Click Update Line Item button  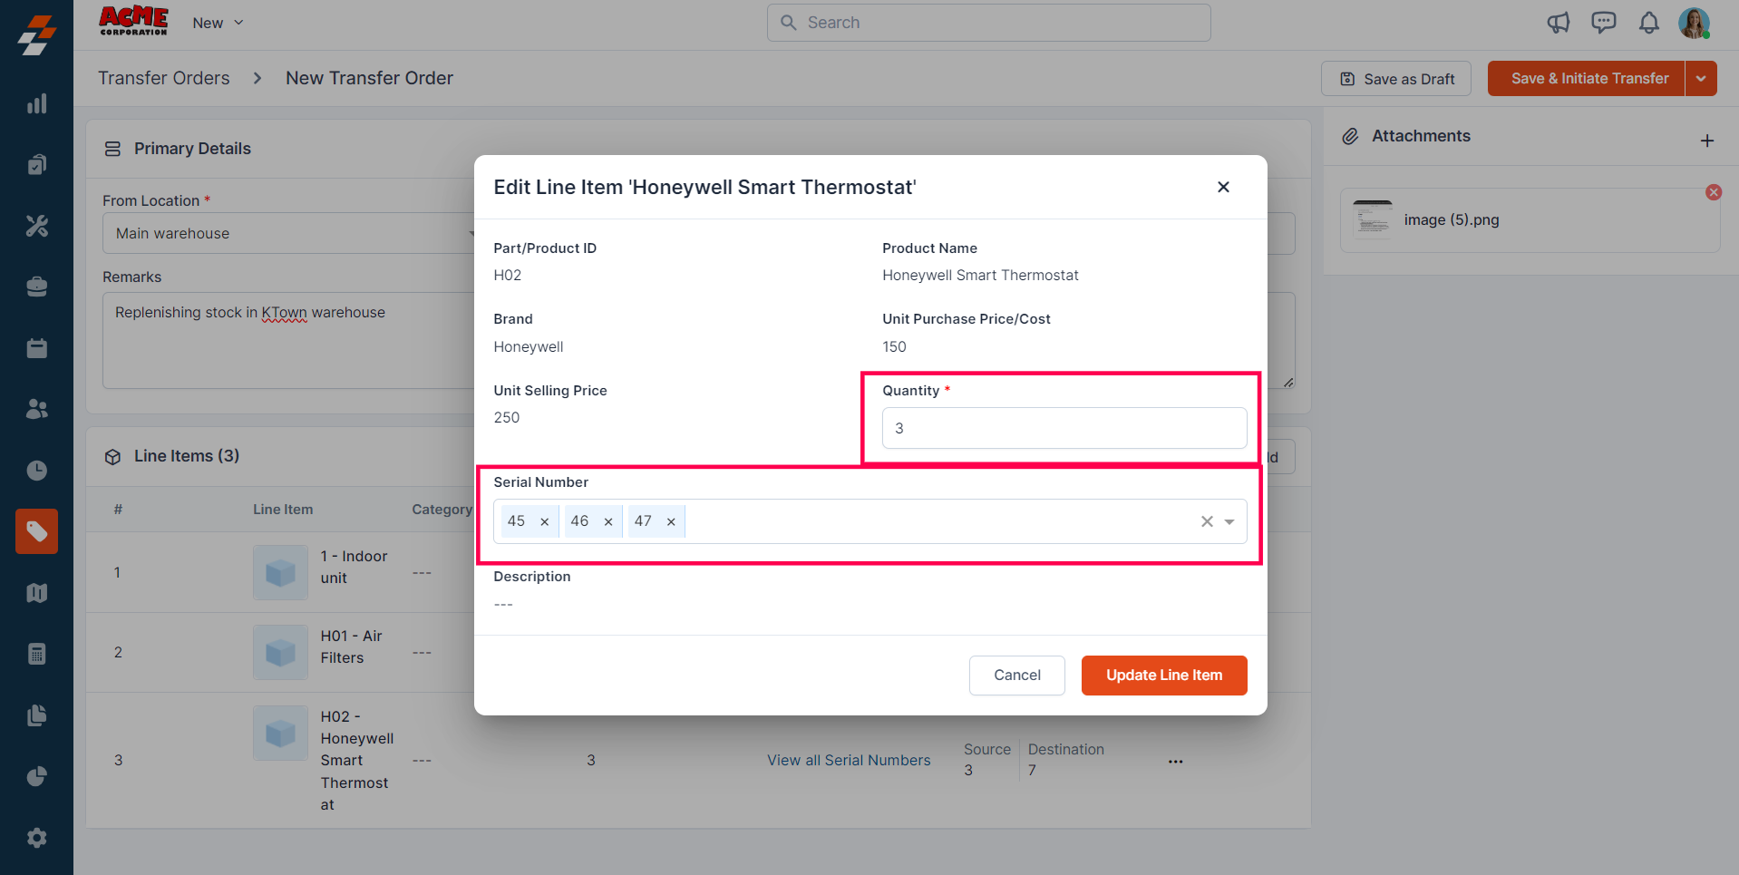pos(1164,676)
